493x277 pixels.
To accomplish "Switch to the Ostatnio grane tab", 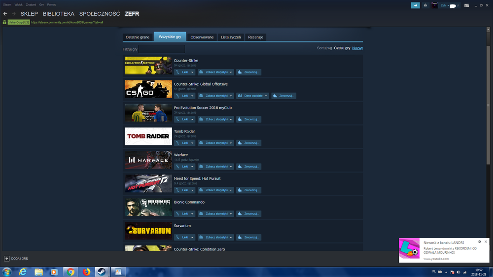I will tap(138, 37).
